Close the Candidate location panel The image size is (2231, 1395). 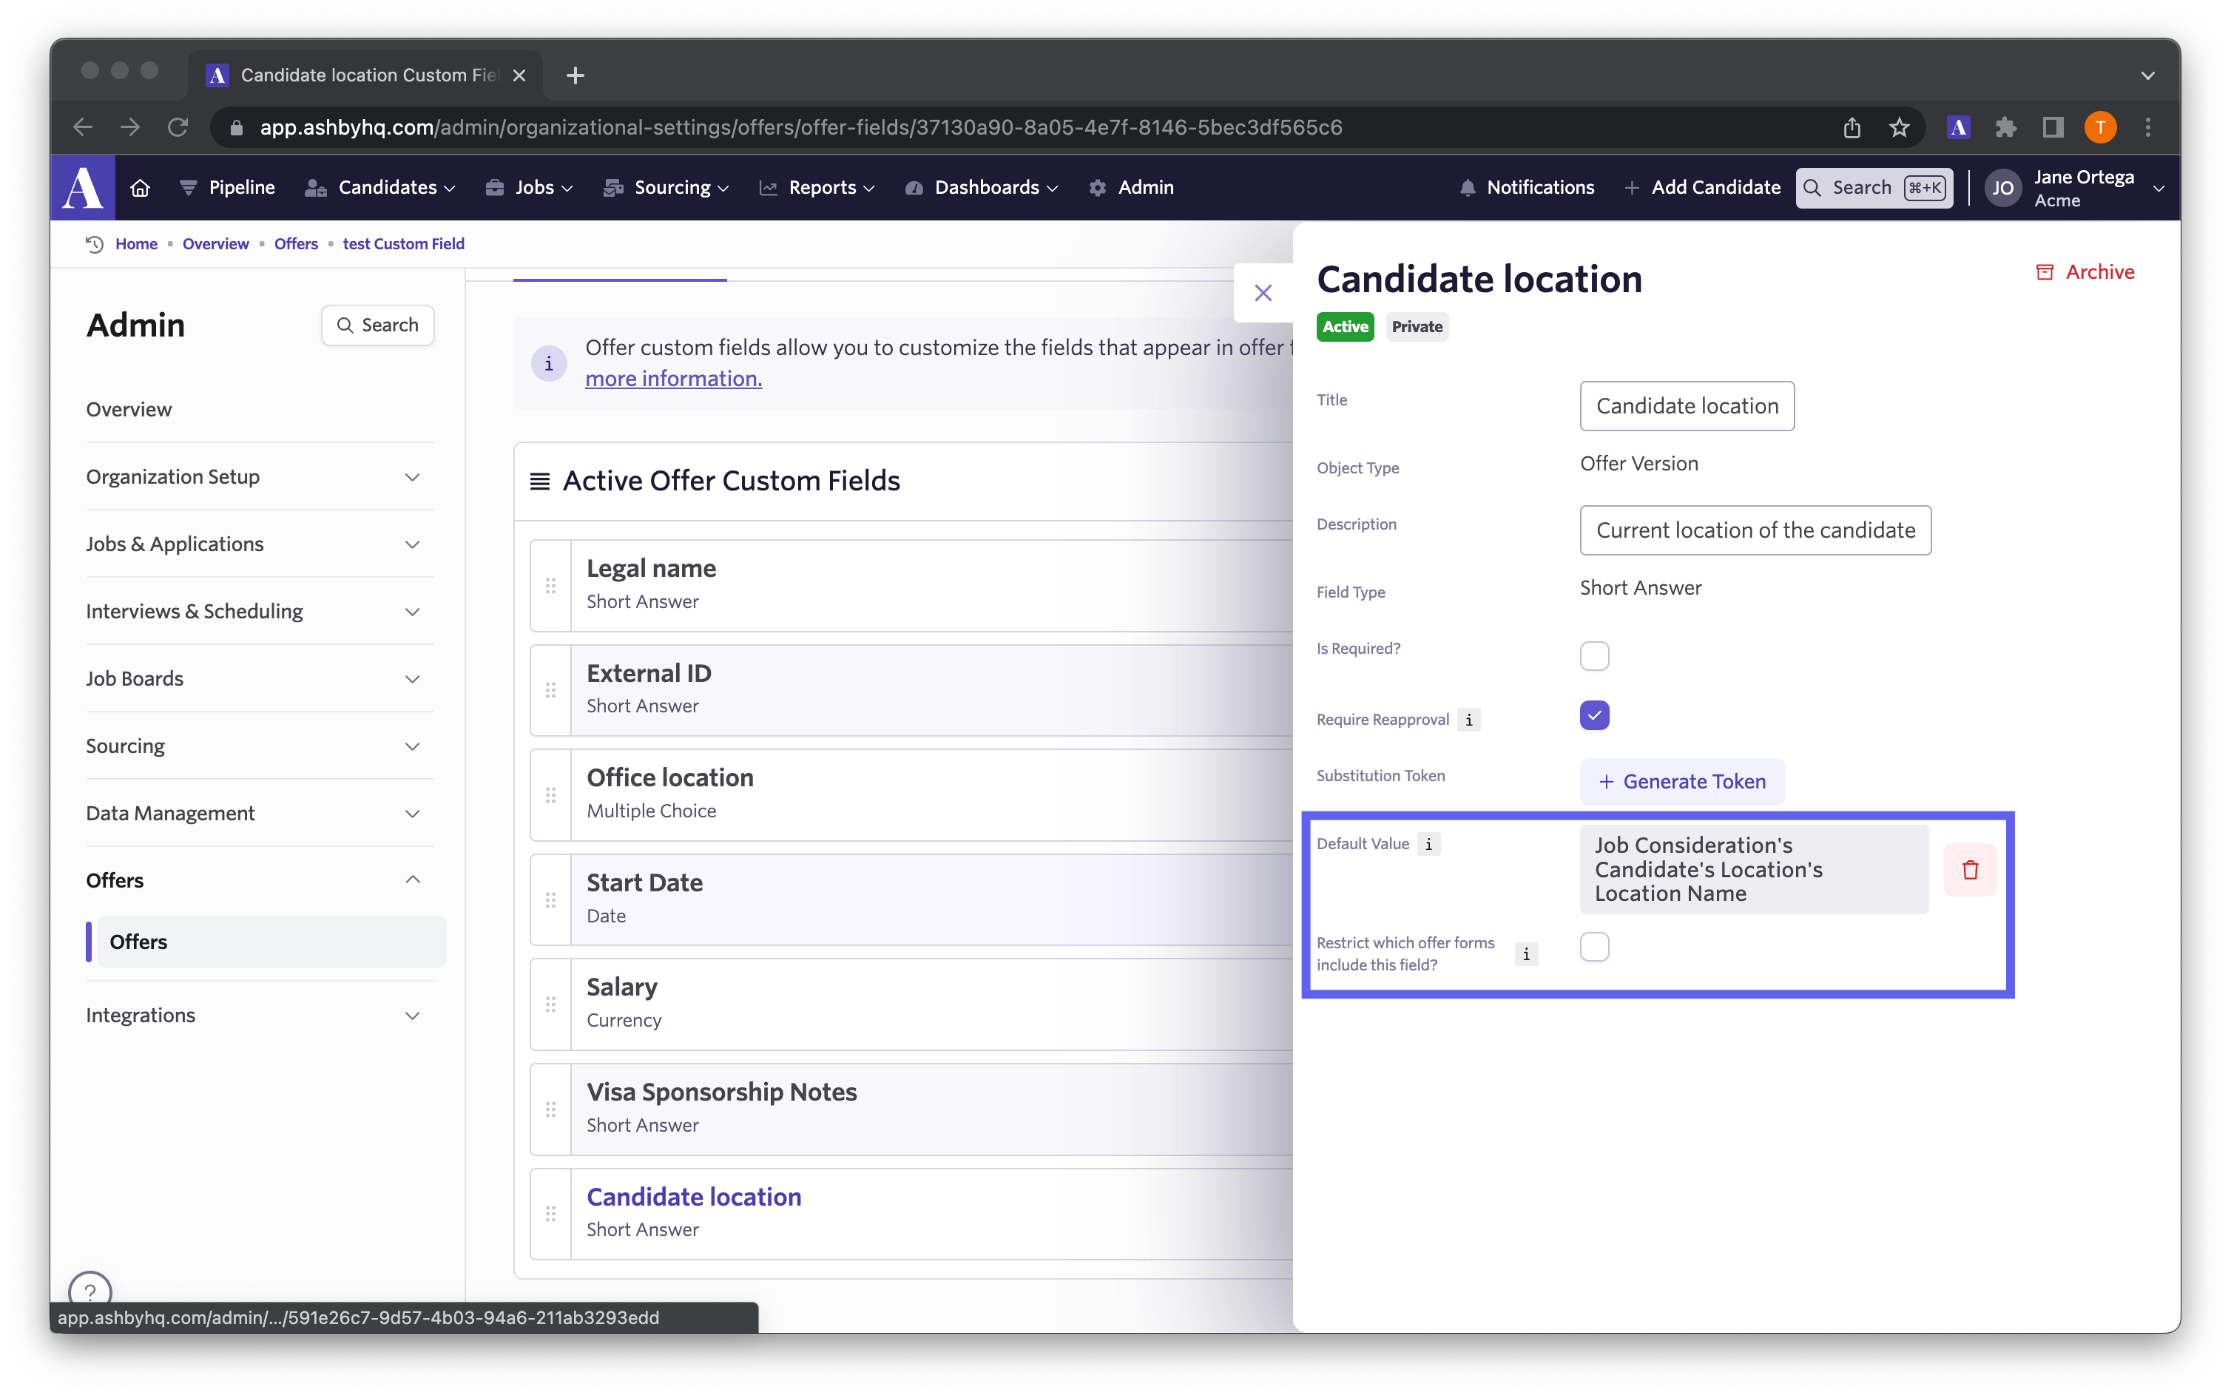1263,294
